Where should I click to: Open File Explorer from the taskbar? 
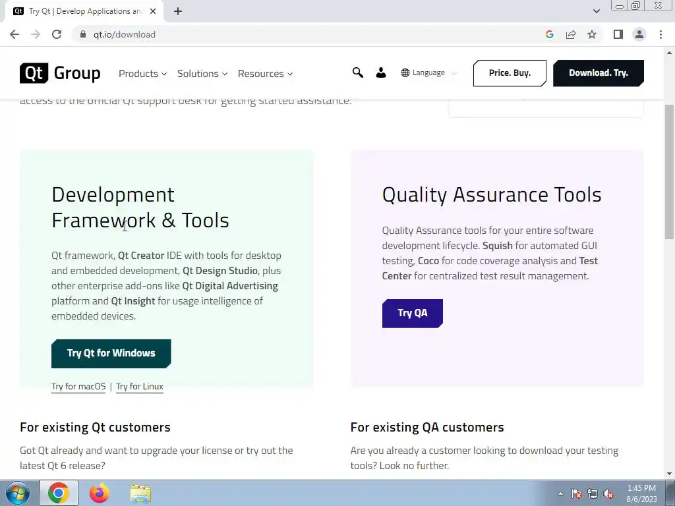click(140, 493)
